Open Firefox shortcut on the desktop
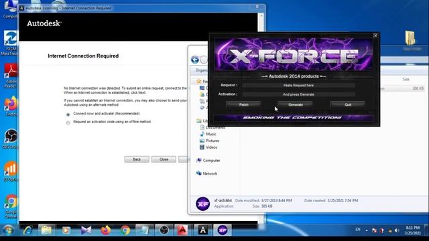The image size is (429, 241). 11,106
